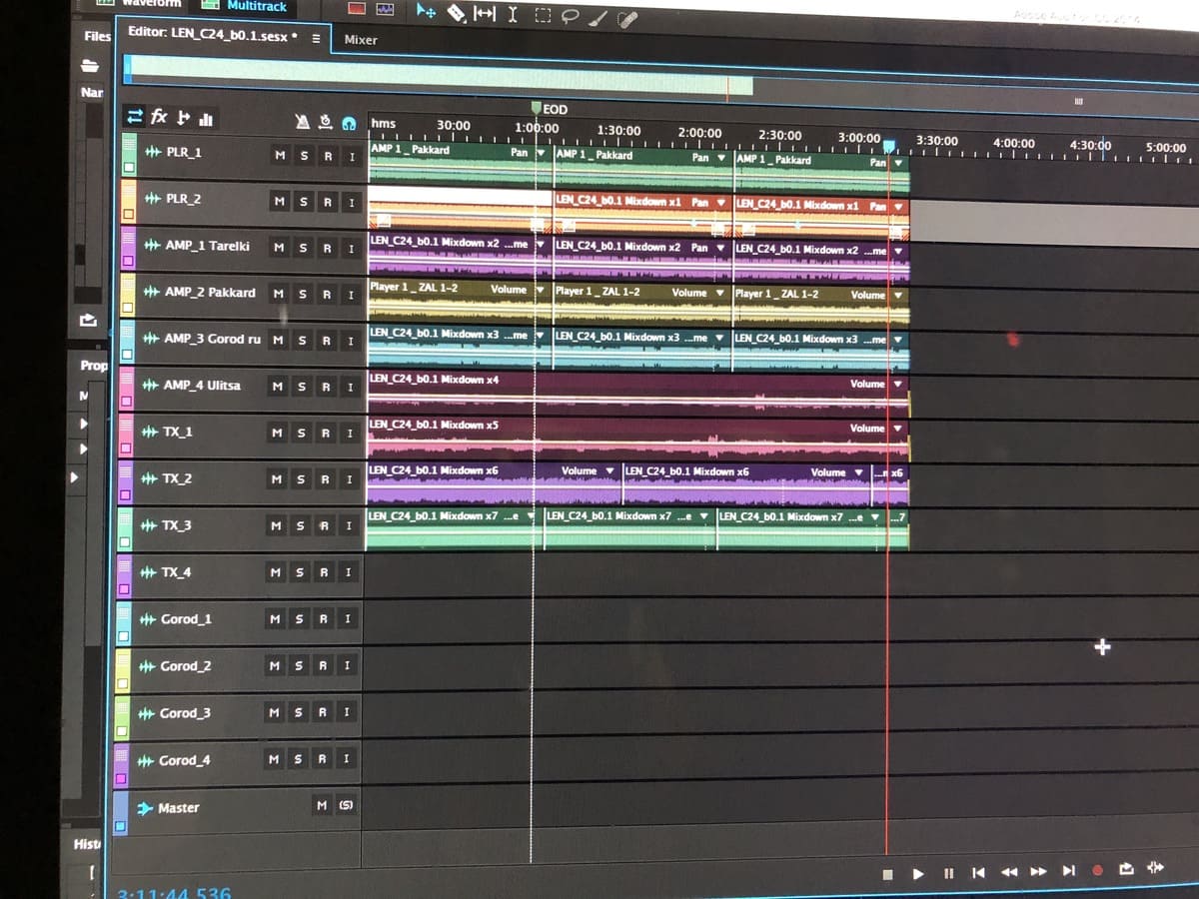Pick the Lasso Selection tool
Image resolution: width=1199 pixels, height=899 pixels.
coord(572,12)
